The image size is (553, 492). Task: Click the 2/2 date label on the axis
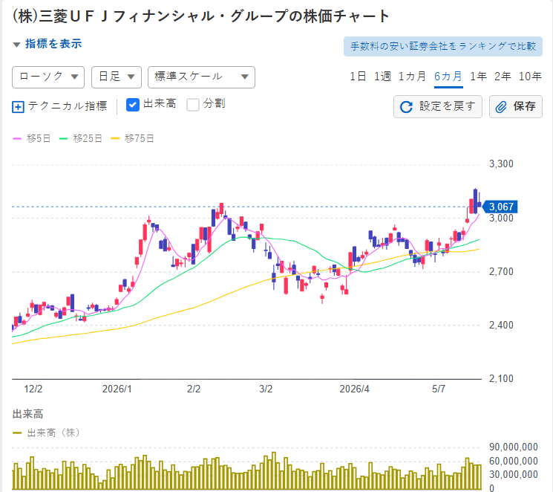tap(193, 389)
